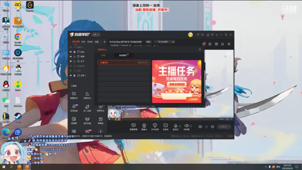Add 多媒体 multimedia source
The height and width of the screenshot is (170, 302).
(x=165, y=127)
